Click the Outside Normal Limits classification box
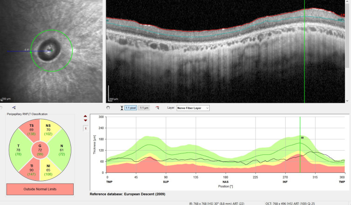The width and height of the screenshot is (351, 205). click(x=40, y=189)
